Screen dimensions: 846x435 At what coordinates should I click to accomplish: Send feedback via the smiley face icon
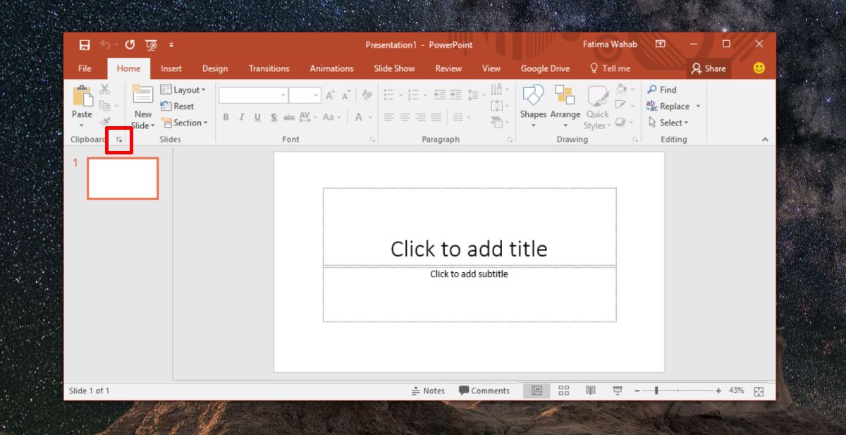[759, 68]
